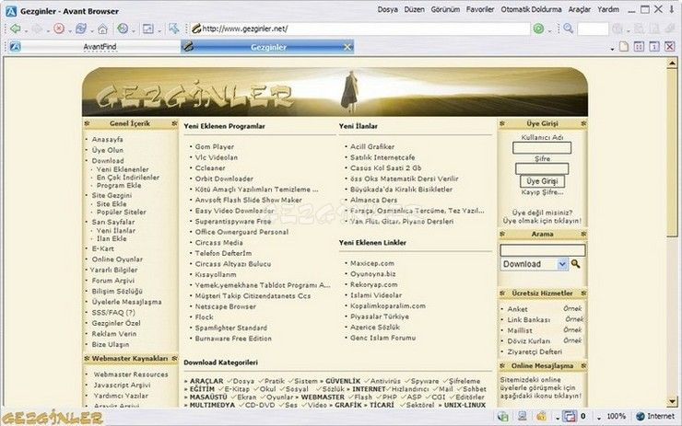Click the vertical scrollbar up arrow
Screen dimensions: 682x426
[x=672, y=63]
